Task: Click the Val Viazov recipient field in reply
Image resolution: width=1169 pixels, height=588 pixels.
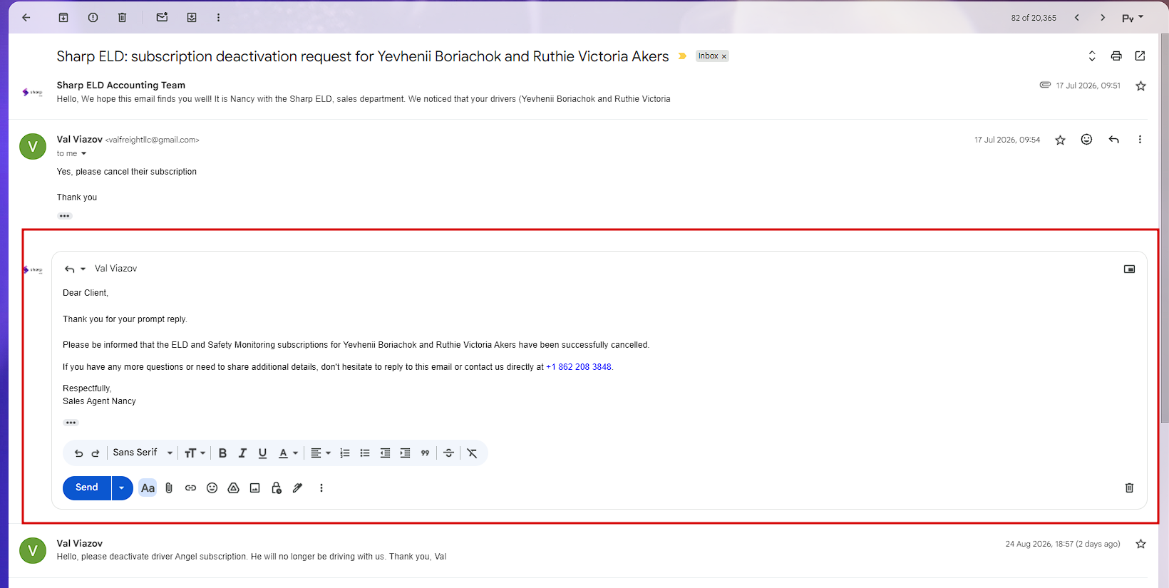Action: [115, 269]
